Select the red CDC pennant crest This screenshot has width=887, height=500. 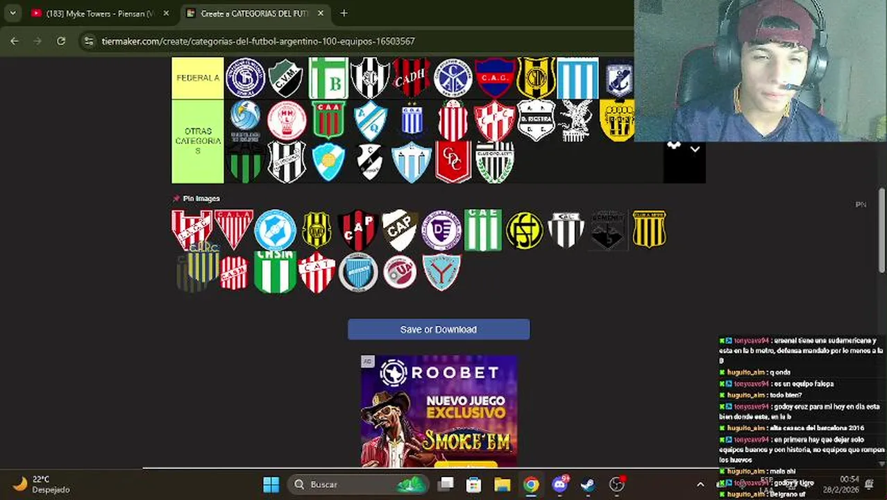[453, 162]
